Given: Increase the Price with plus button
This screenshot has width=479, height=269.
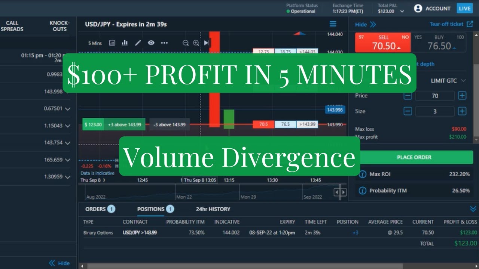Looking at the screenshot, I should pyautogui.click(x=462, y=96).
